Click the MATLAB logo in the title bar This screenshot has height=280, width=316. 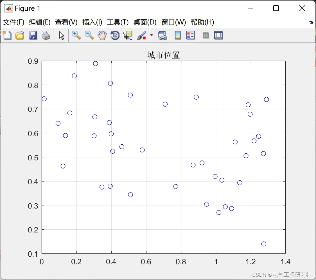click(9, 8)
